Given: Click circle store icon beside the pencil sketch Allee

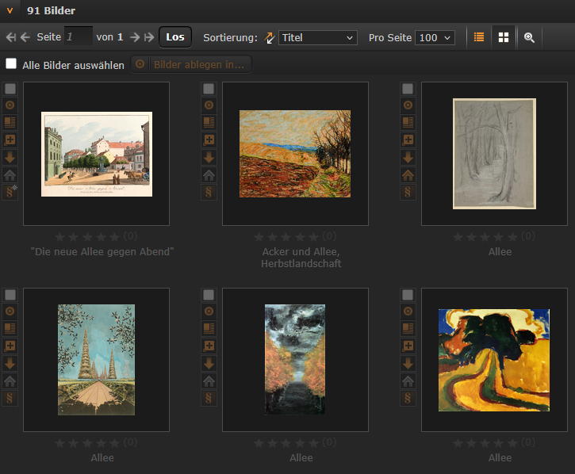Looking at the screenshot, I should tap(408, 105).
